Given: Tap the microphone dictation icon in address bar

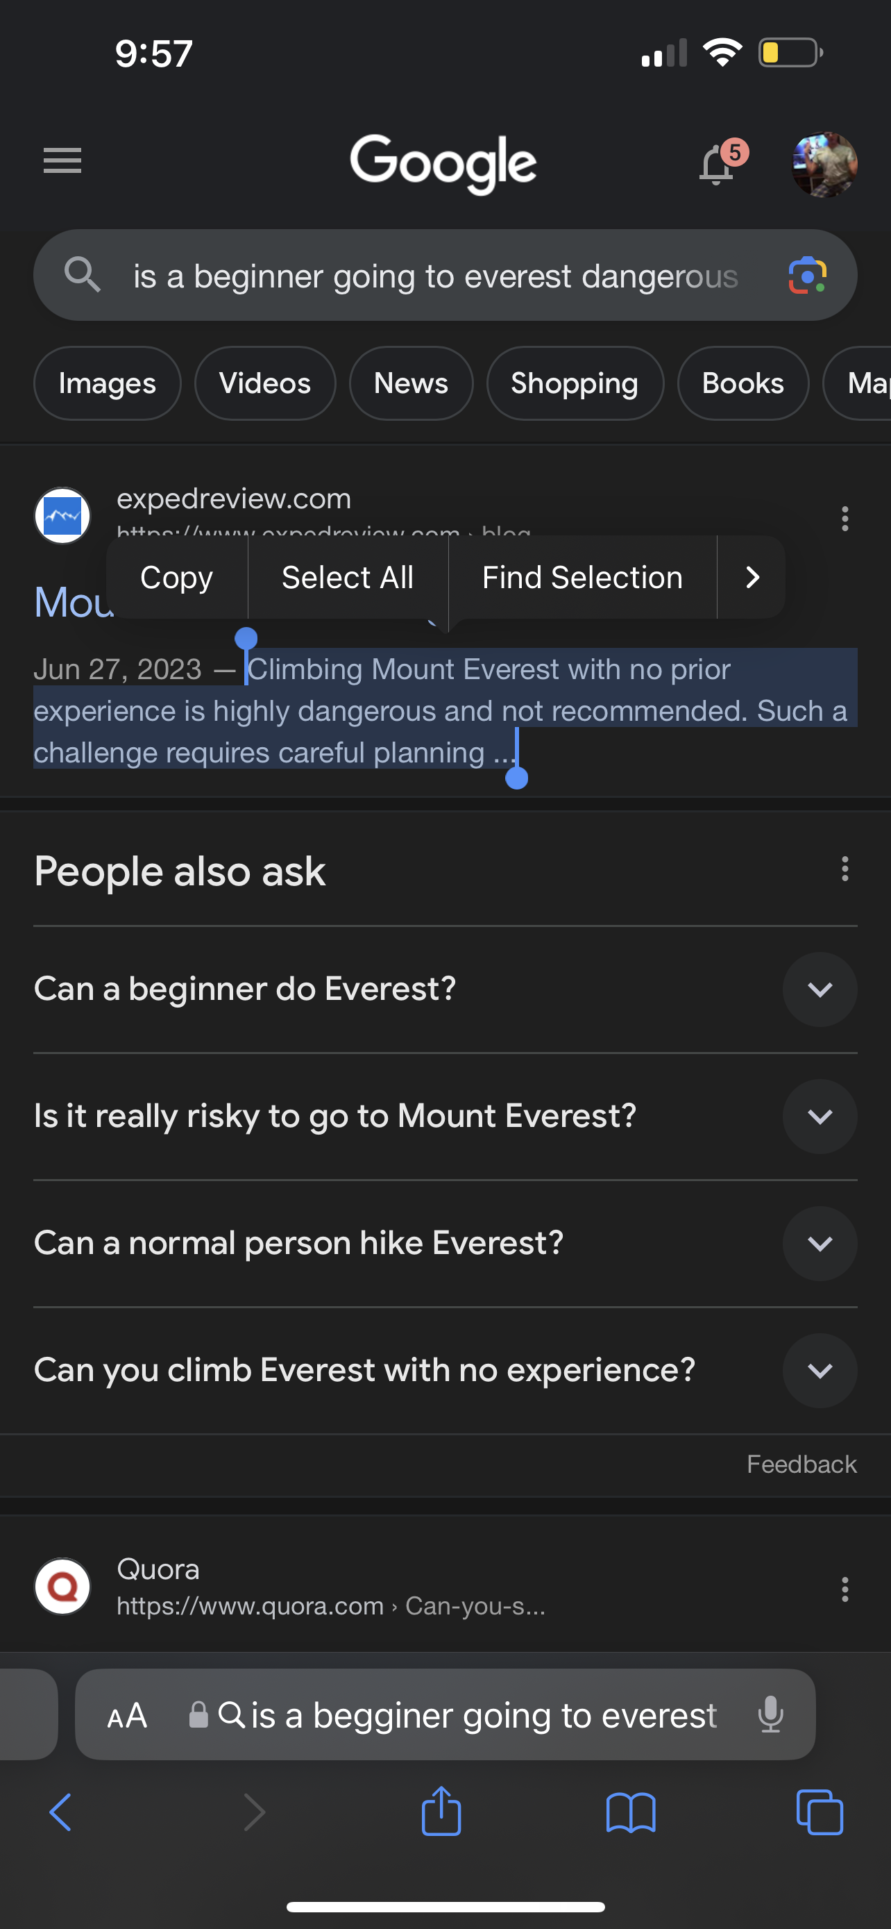Looking at the screenshot, I should point(770,1715).
